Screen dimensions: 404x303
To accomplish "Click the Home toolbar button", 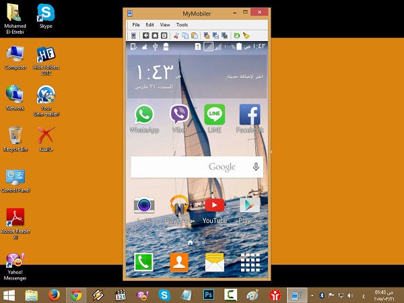I will pyautogui.click(x=155, y=36).
